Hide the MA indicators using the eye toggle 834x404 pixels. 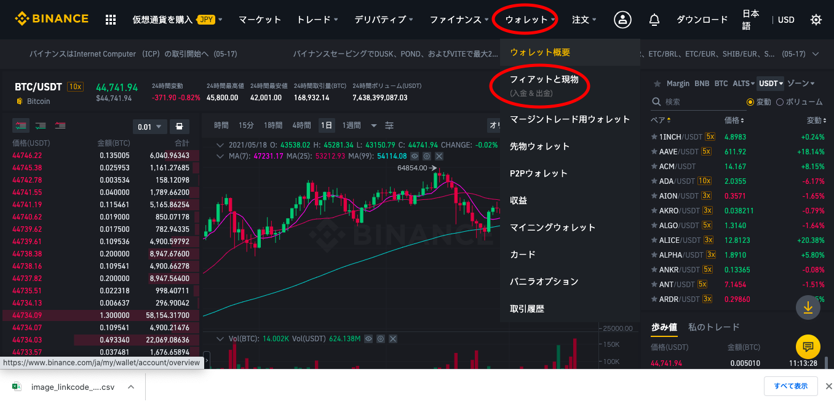pyautogui.click(x=414, y=156)
